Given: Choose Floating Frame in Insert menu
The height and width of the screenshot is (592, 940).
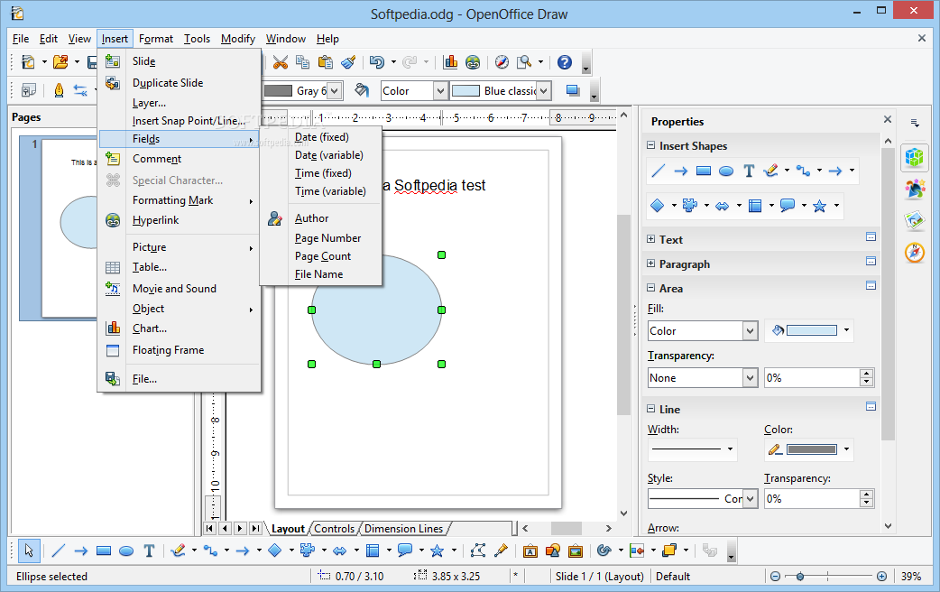Looking at the screenshot, I should pos(180,350).
